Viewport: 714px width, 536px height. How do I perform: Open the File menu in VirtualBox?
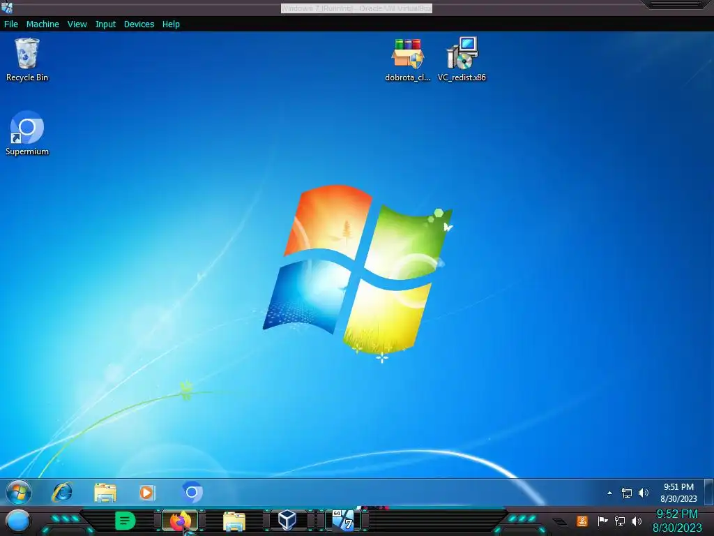[11, 24]
